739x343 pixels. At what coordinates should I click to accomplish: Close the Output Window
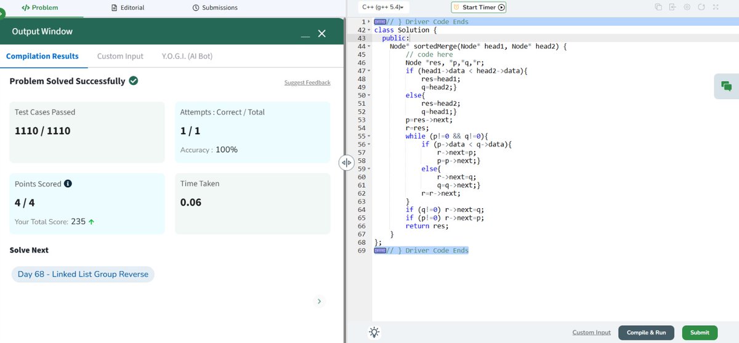322,34
